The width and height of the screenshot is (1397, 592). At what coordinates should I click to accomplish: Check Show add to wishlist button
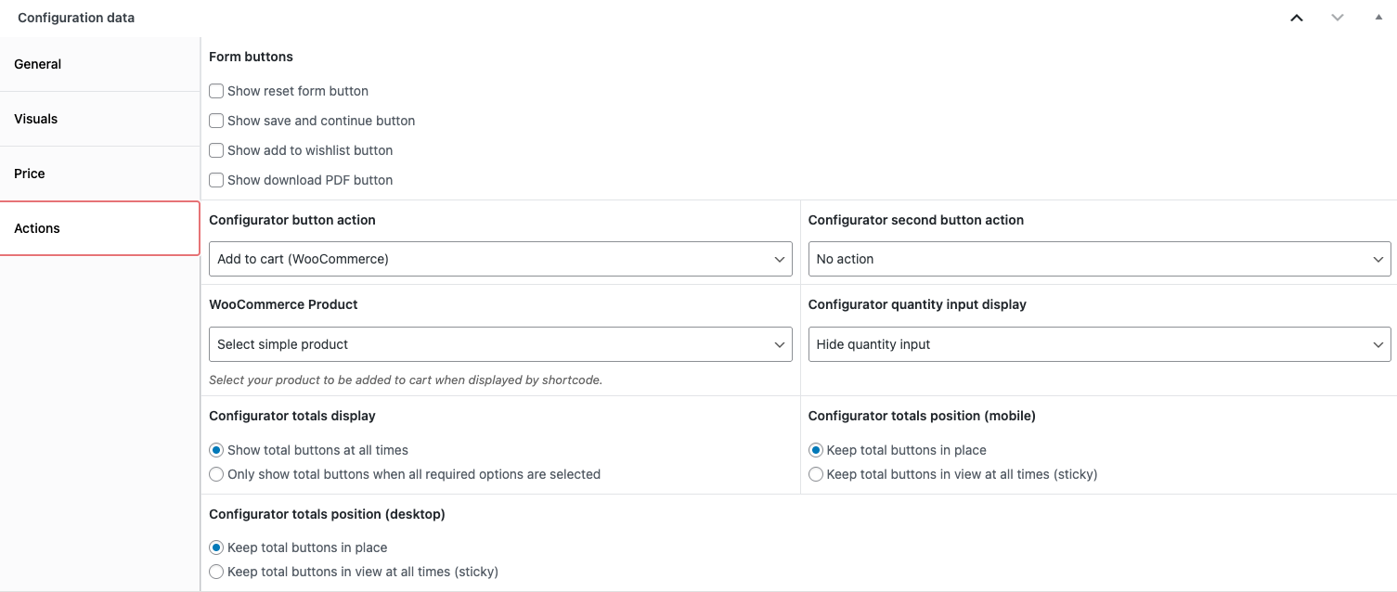coord(216,150)
